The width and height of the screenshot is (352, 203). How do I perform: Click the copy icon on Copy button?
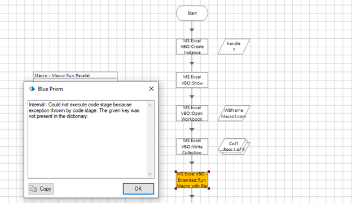pos(33,189)
